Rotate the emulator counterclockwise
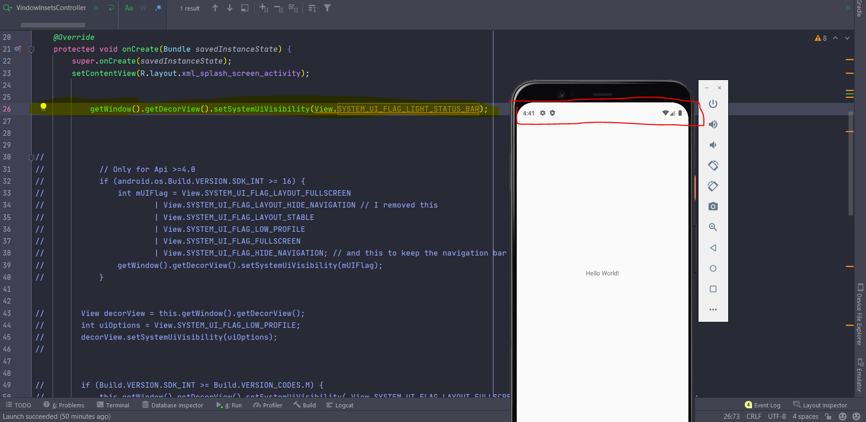 (x=713, y=166)
